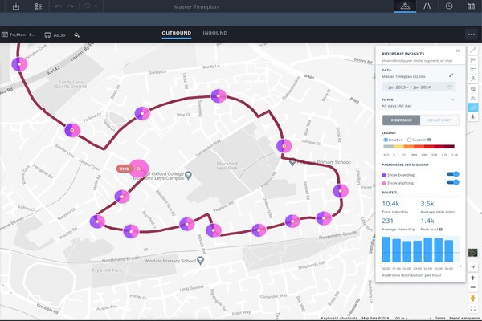
Task: Switch to the road/route view tab icon
Action: coord(427,6)
